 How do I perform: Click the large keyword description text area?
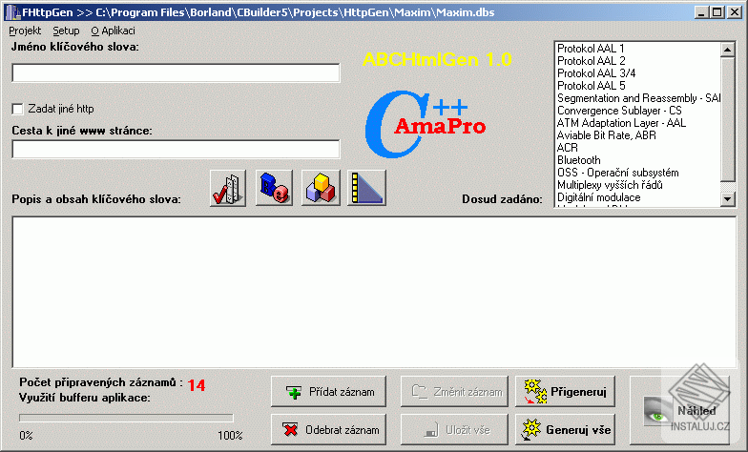point(374,292)
